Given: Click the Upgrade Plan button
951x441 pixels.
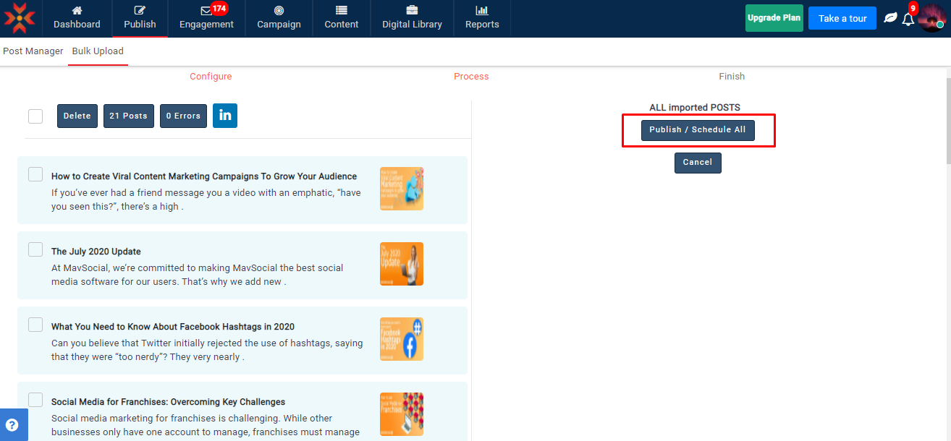Looking at the screenshot, I should pos(774,18).
